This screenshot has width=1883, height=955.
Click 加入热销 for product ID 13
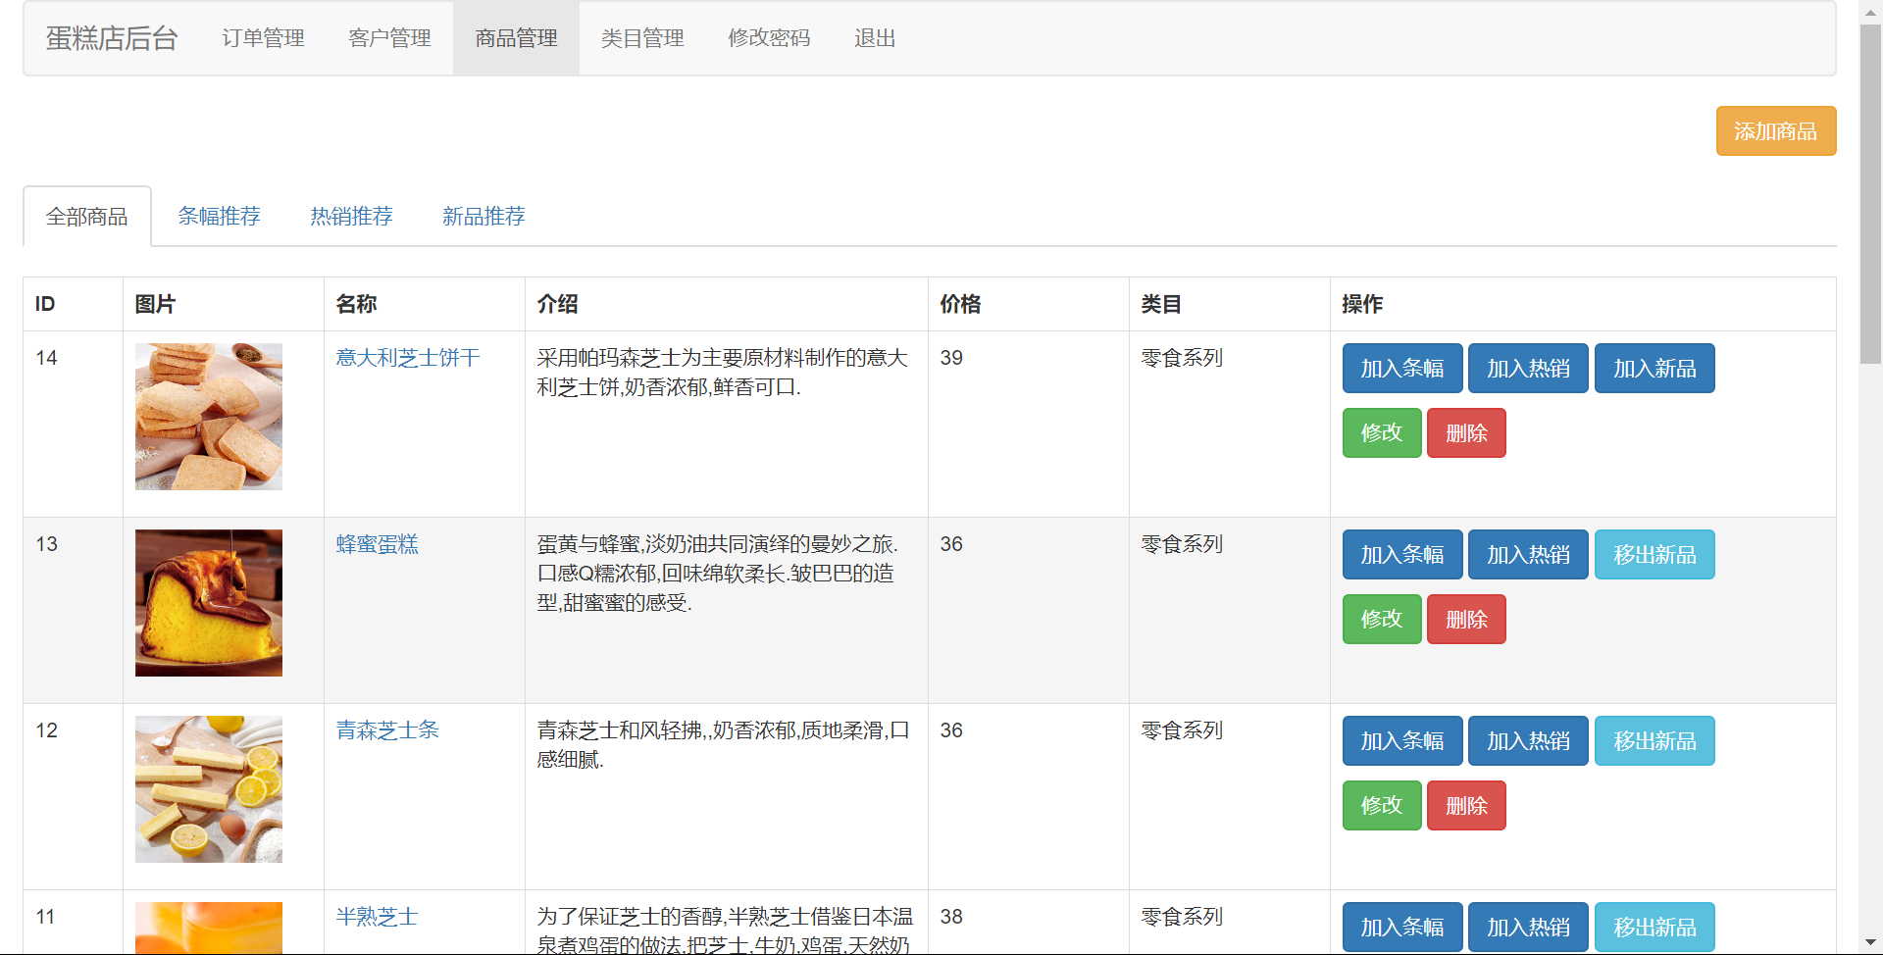tap(1528, 555)
